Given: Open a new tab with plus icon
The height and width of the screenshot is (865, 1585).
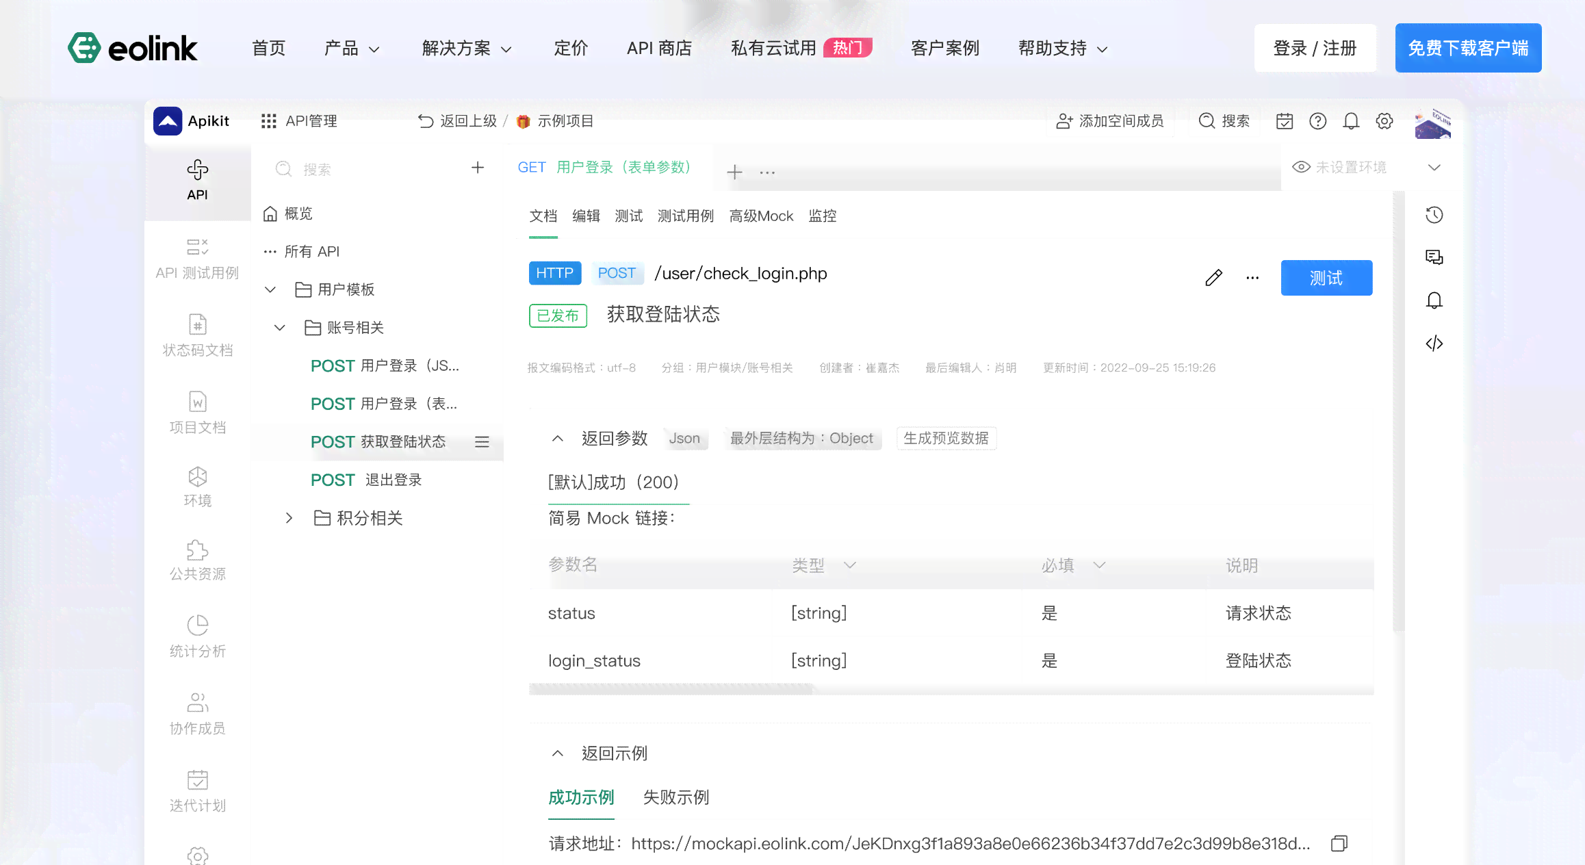Looking at the screenshot, I should 734,172.
